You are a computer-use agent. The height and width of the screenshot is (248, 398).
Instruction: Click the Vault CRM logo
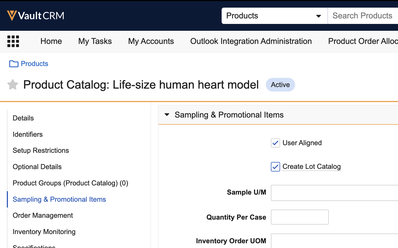pyautogui.click(x=36, y=16)
